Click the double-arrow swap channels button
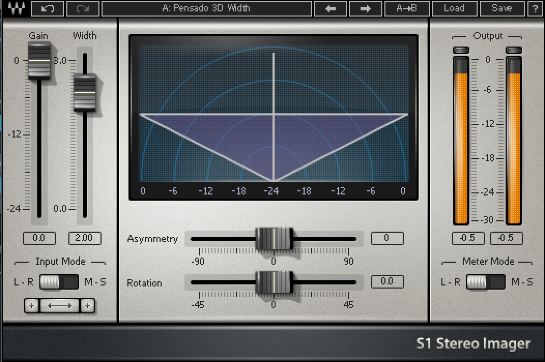The width and height of the screenshot is (545, 362). click(x=60, y=306)
